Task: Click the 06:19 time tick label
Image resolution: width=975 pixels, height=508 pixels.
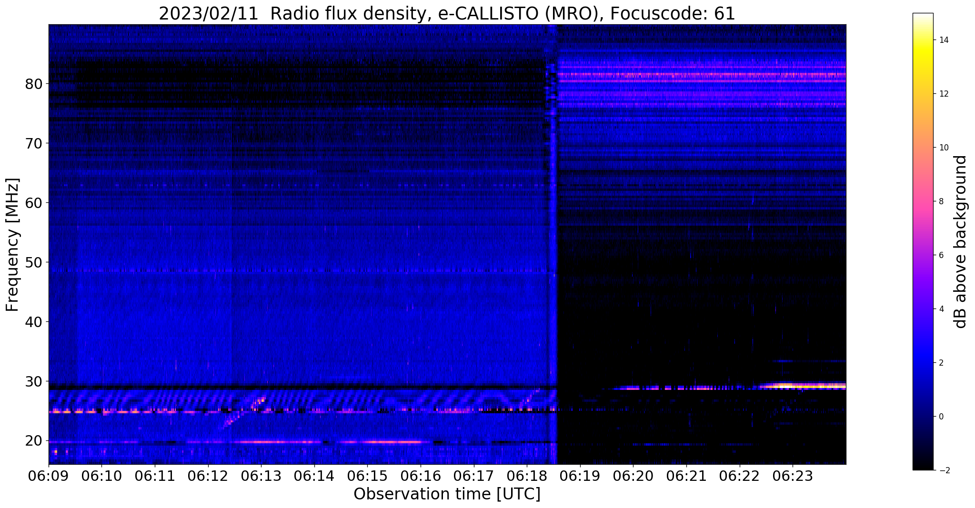Action: [x=580, y=475]
